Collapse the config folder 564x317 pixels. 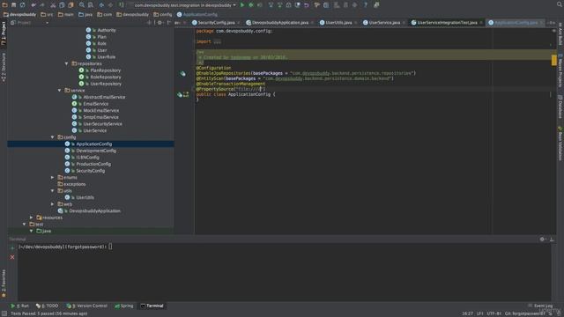coord(53,137)
